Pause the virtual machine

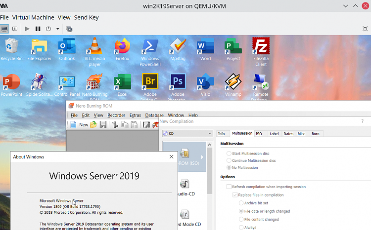click(x=38, y=29)
